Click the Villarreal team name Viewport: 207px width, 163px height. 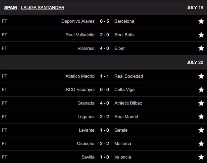coord(86,49)
